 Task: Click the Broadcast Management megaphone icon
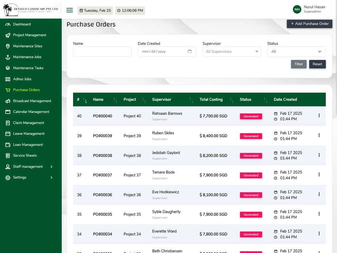8,101
